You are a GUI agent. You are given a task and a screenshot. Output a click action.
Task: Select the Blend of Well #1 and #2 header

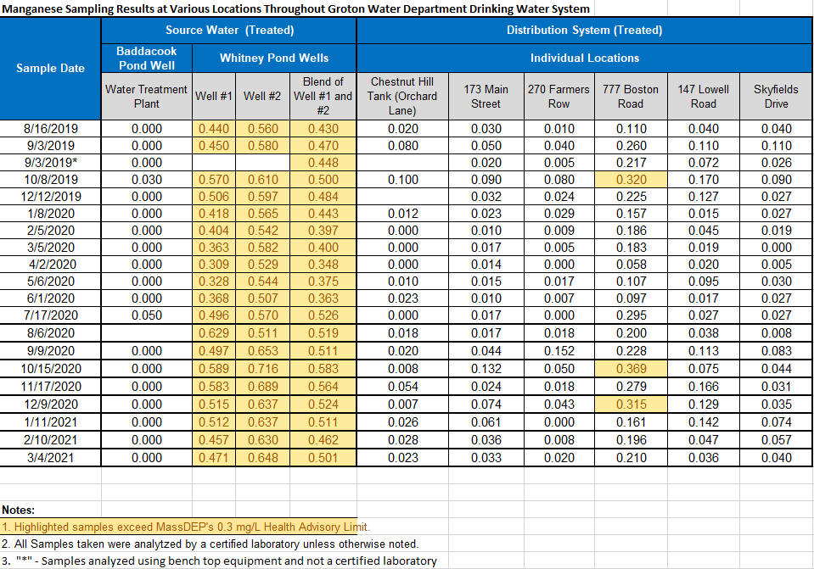[323, 97]
